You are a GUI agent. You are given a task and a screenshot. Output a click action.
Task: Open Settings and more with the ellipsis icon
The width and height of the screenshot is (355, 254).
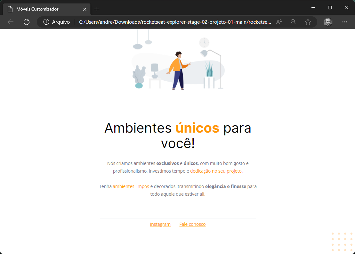pos(345,22)
